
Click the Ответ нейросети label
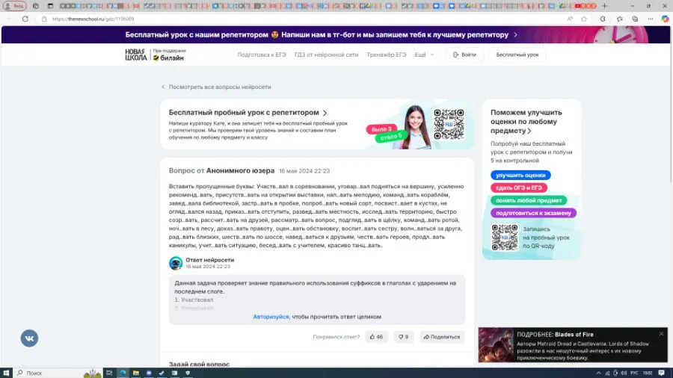coord(210,260)
